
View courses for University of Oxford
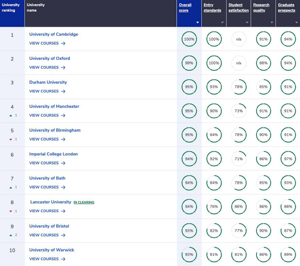(x=47, y=68)
